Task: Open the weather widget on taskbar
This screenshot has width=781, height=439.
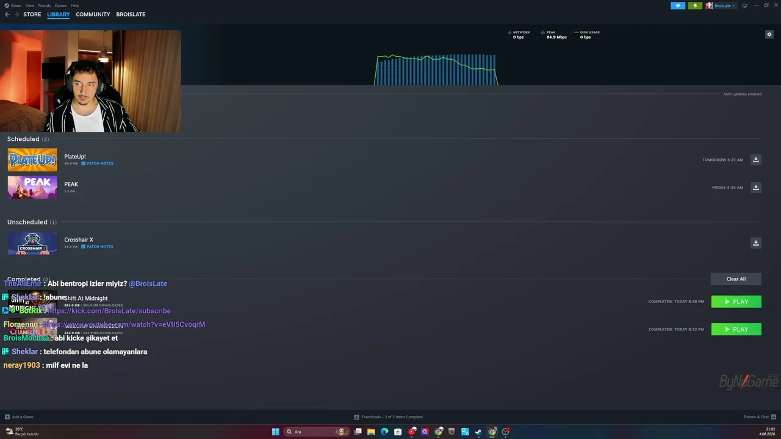Action: coord(22,432)
